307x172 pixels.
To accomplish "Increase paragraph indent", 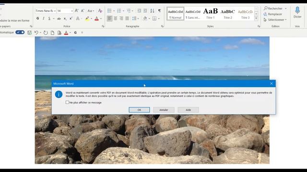I will click(x=145, y=11).
